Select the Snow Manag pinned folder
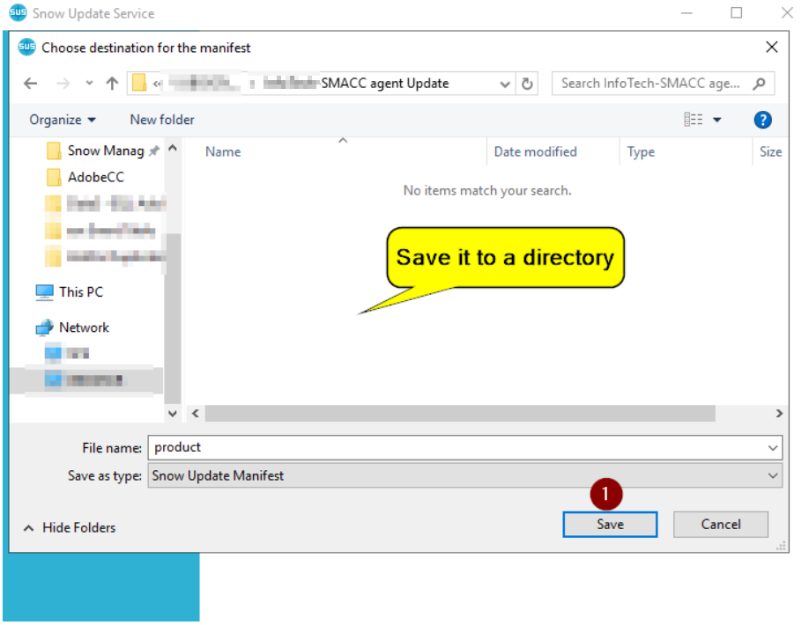The width and height of the screenshot is (809, 625). 103,151
